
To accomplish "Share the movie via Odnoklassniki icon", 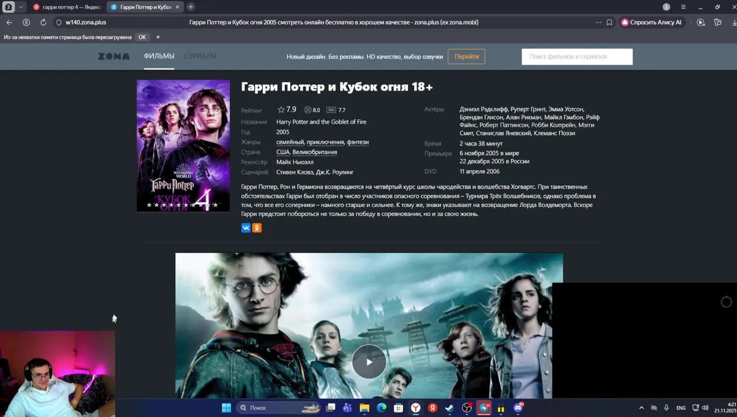I will 257,228.
